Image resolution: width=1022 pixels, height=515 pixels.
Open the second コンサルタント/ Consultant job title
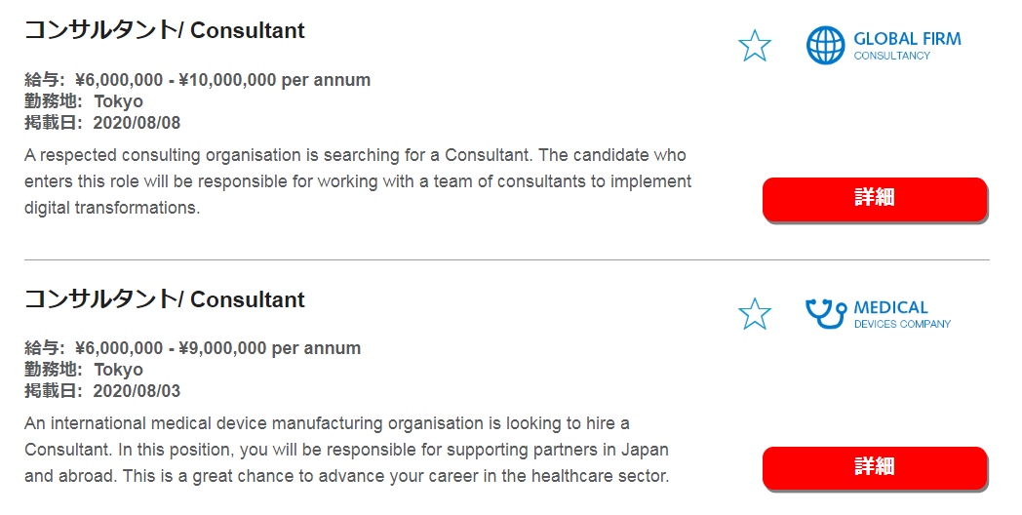164,299
